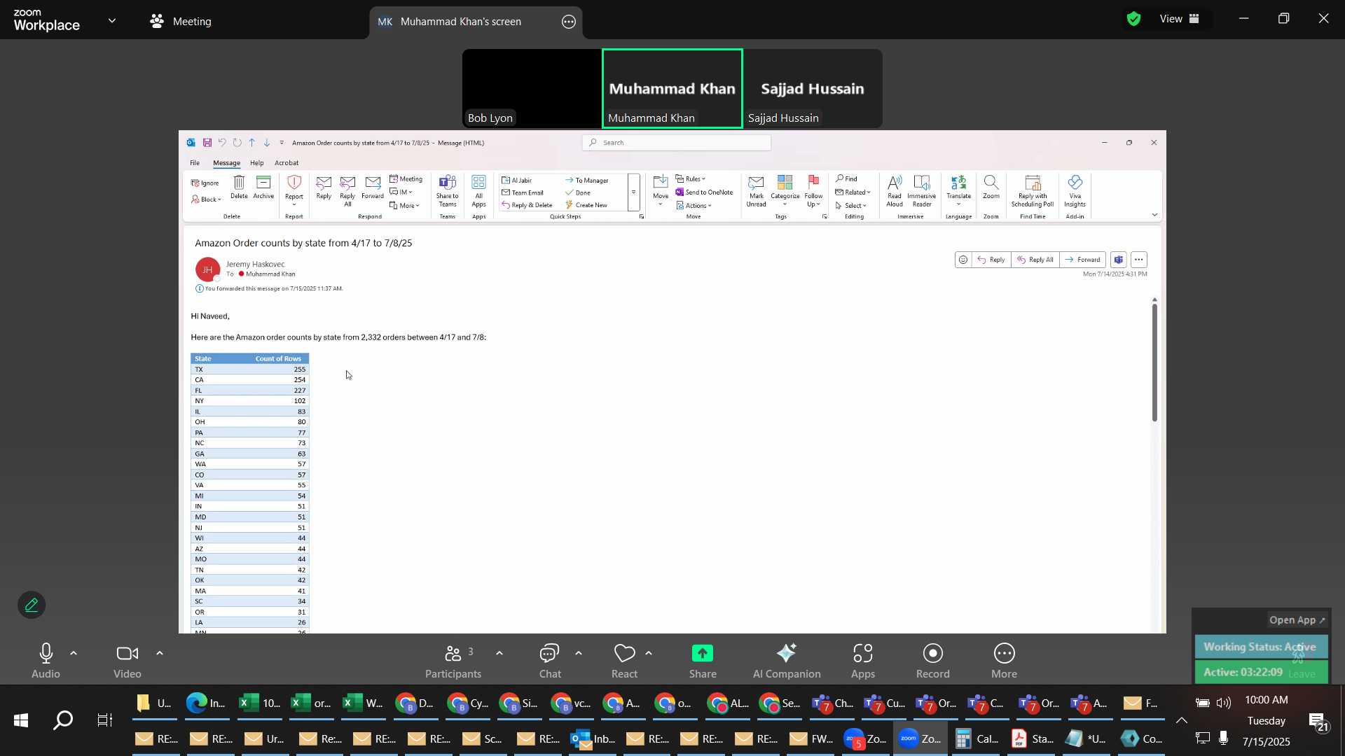Click Ignore in Delete group
Screen dimensions: 1345x756
pos(205,183)
